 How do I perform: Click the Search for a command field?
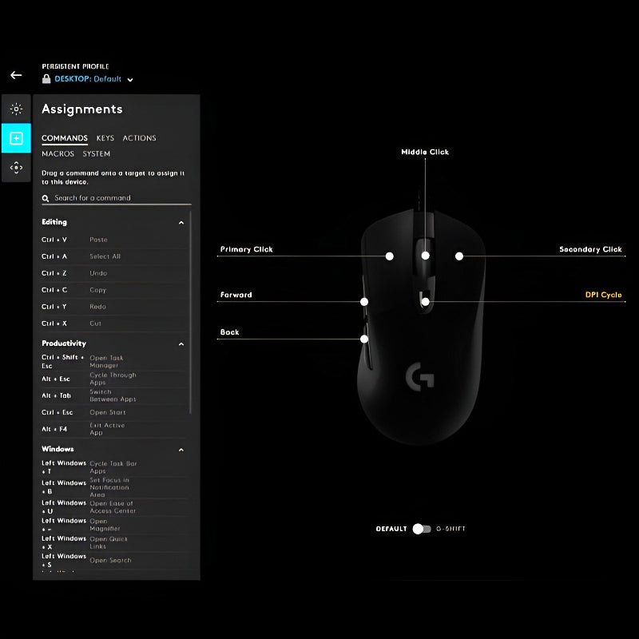[112, 198]
